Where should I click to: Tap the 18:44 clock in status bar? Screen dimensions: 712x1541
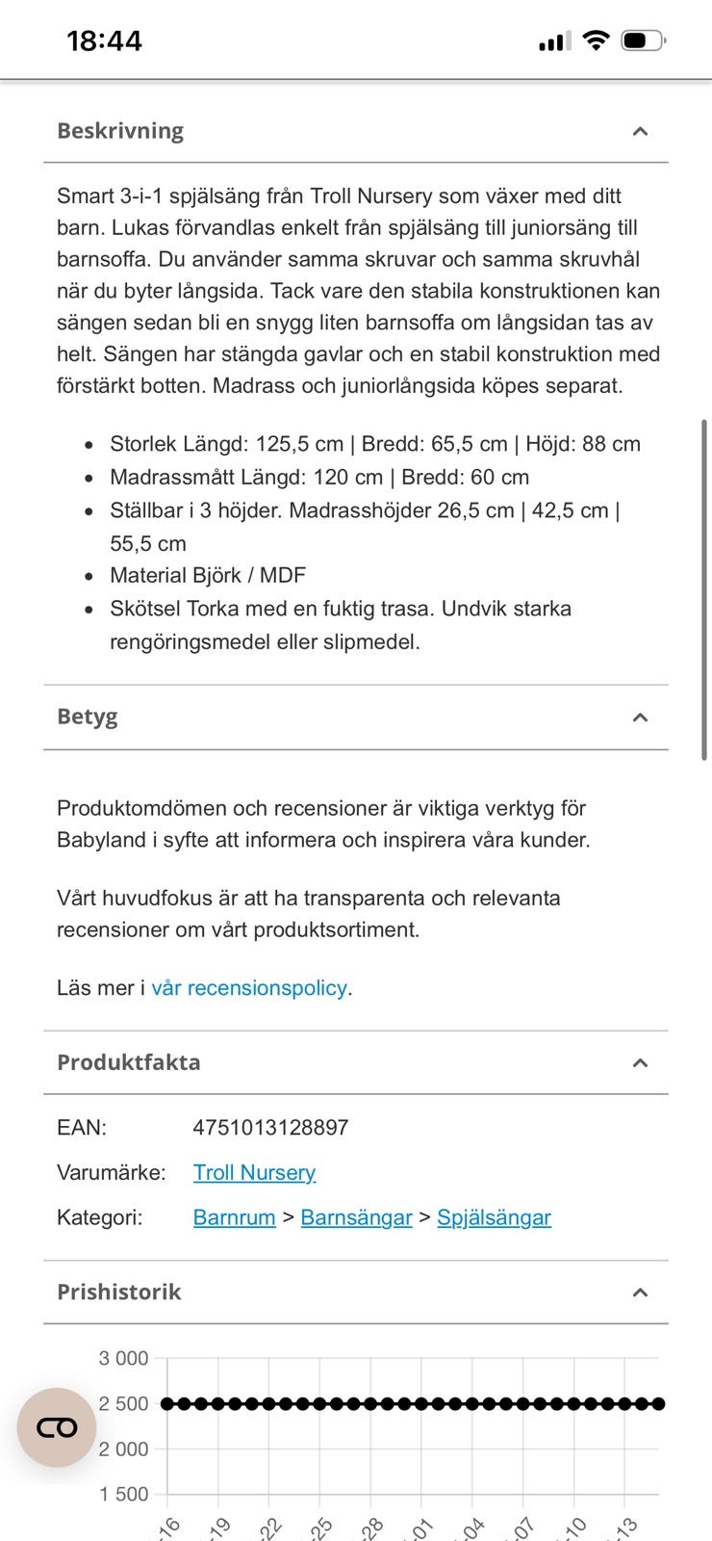[x=104, y=40]
